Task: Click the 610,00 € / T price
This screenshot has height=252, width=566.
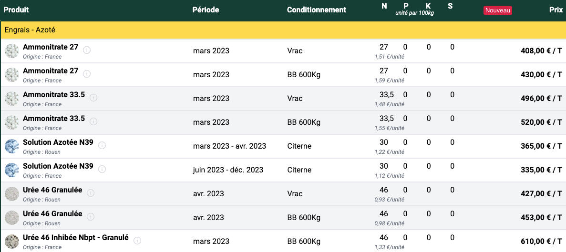Action: pos(541,241)
